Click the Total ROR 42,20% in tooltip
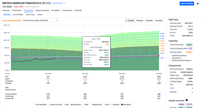 tap(106, 62)
